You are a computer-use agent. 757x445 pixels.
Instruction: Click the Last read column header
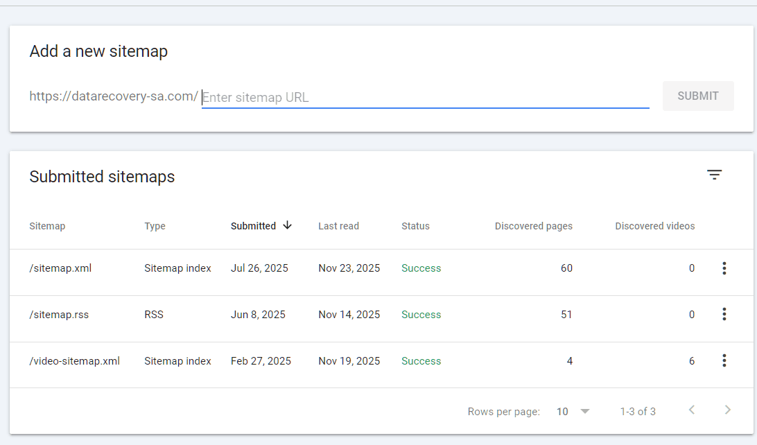(x=338, y=226)
